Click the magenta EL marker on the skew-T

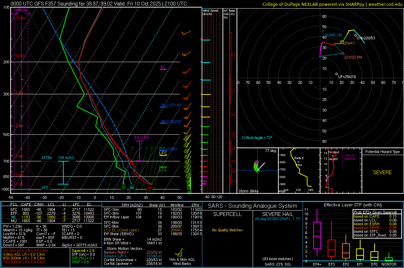163,68
